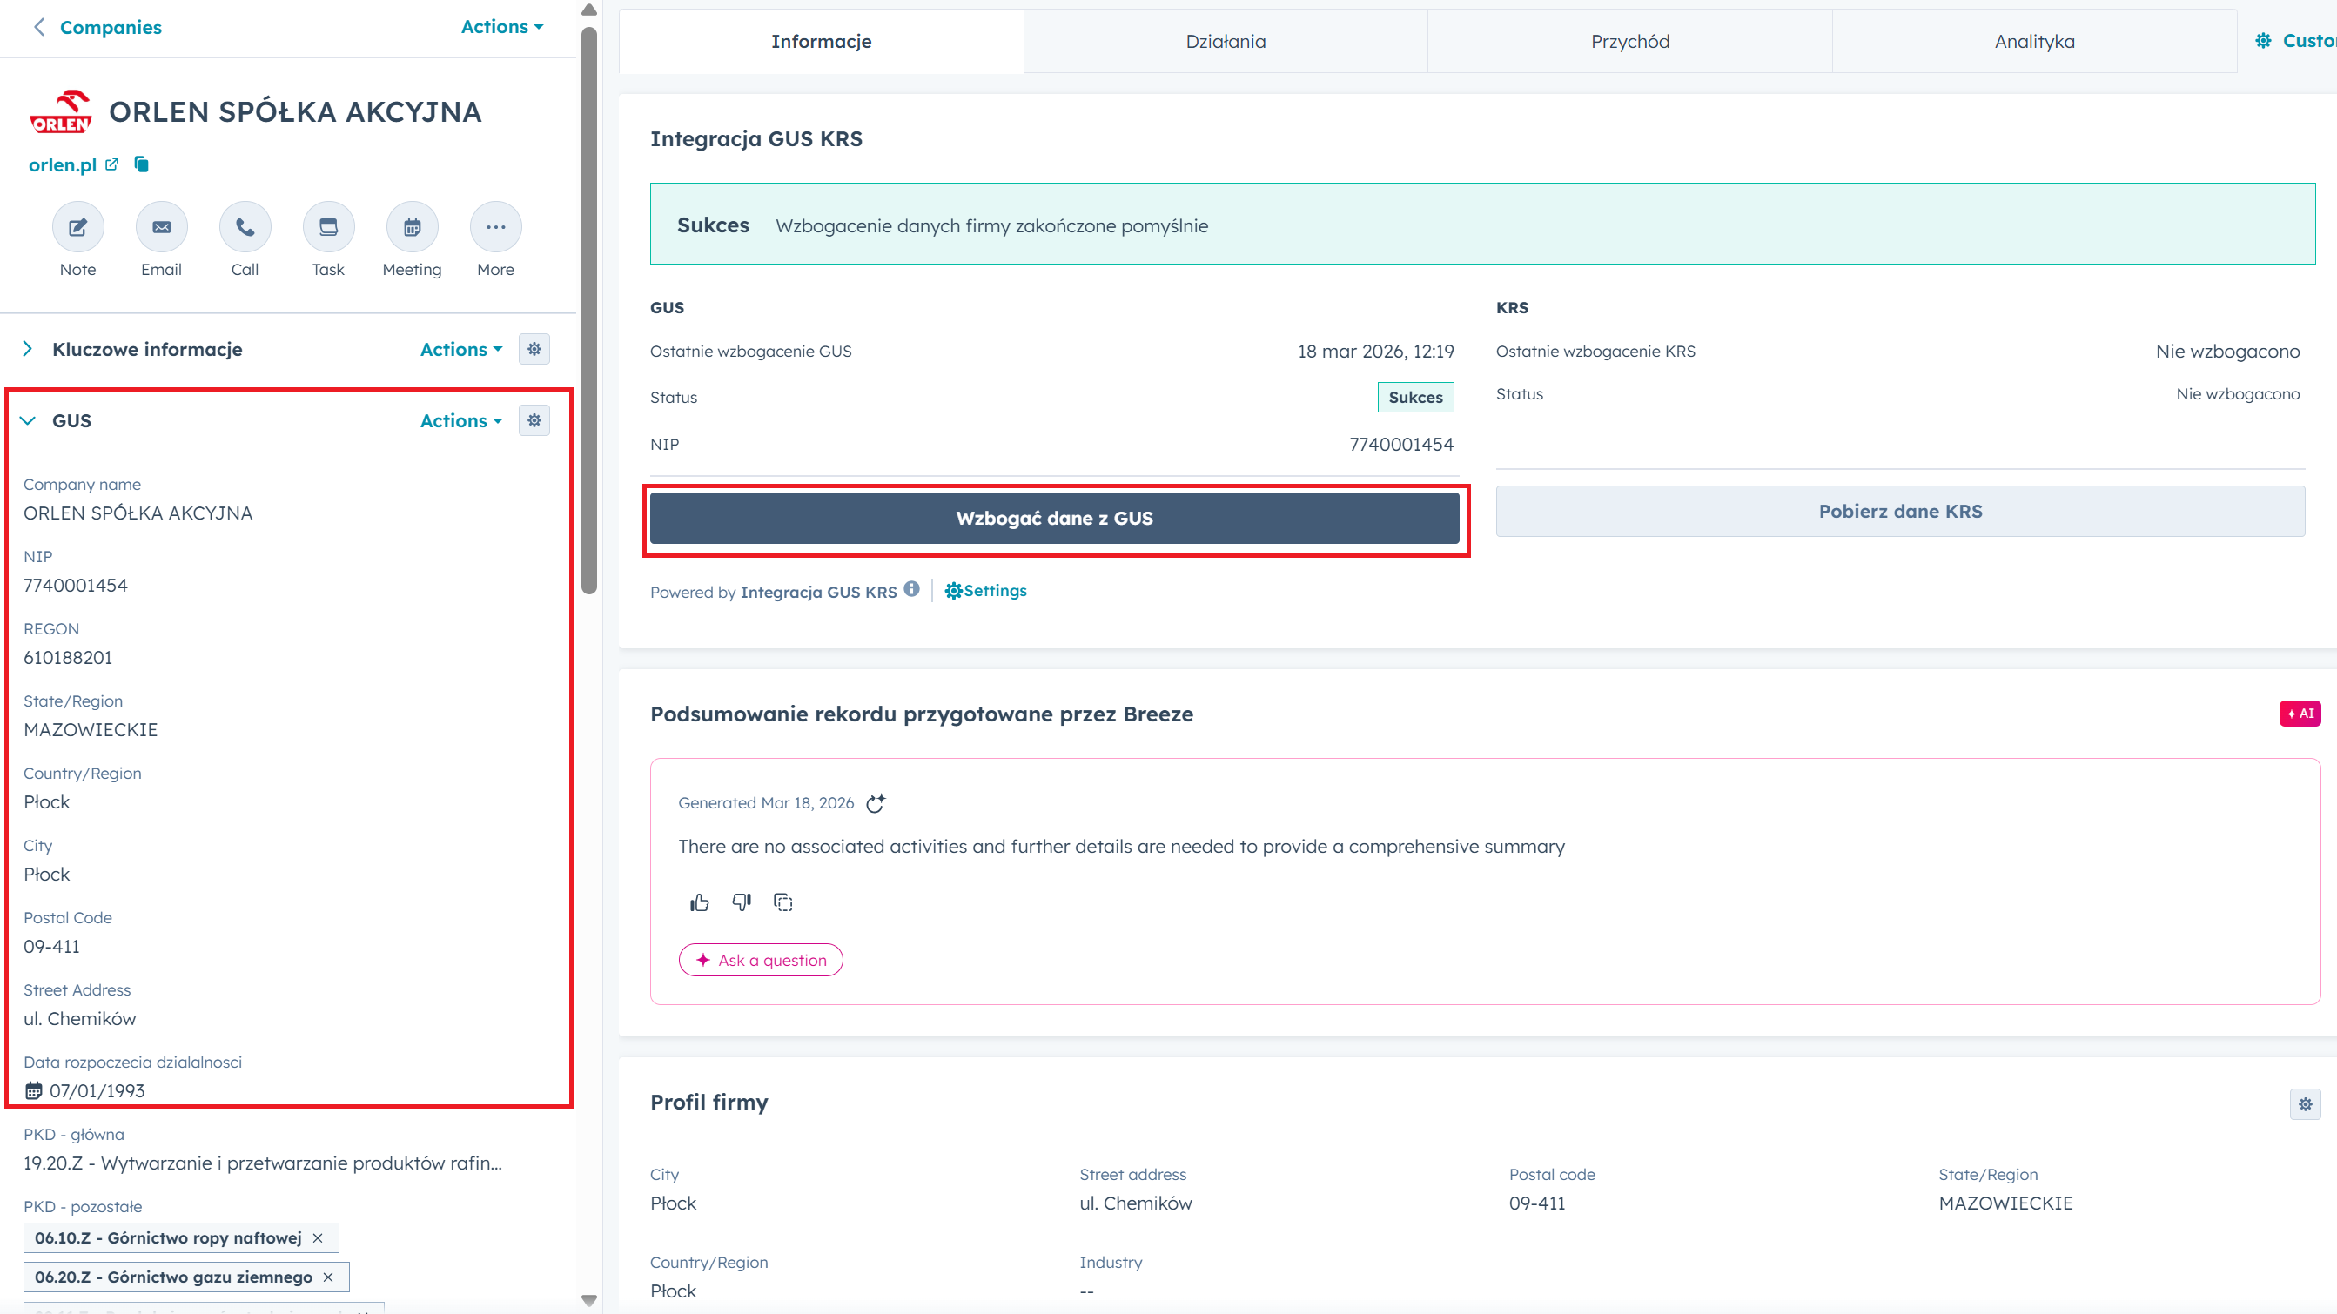Screen dimensions: 2337x1314
Task: Open Kluczowe informacje section gear settings
Action: [x=534, y=349]
